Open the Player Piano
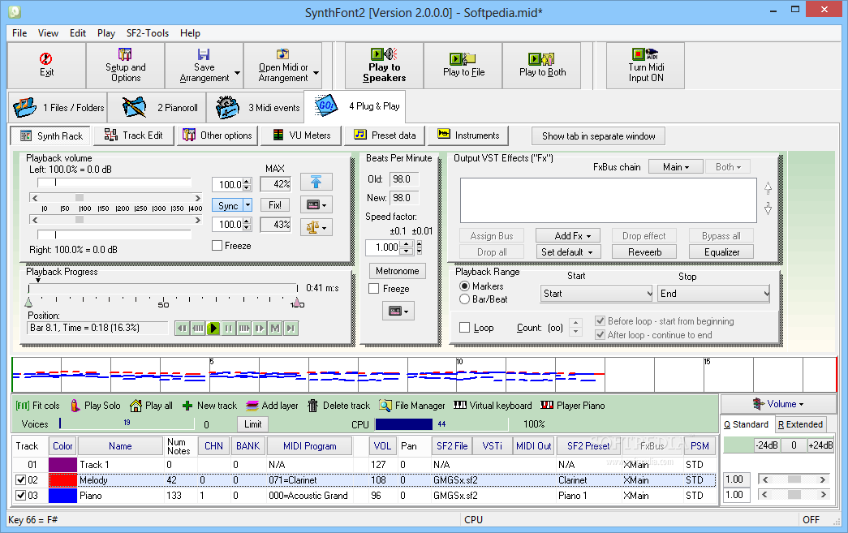This screenshot has width=848, height=533. (573, 406)
